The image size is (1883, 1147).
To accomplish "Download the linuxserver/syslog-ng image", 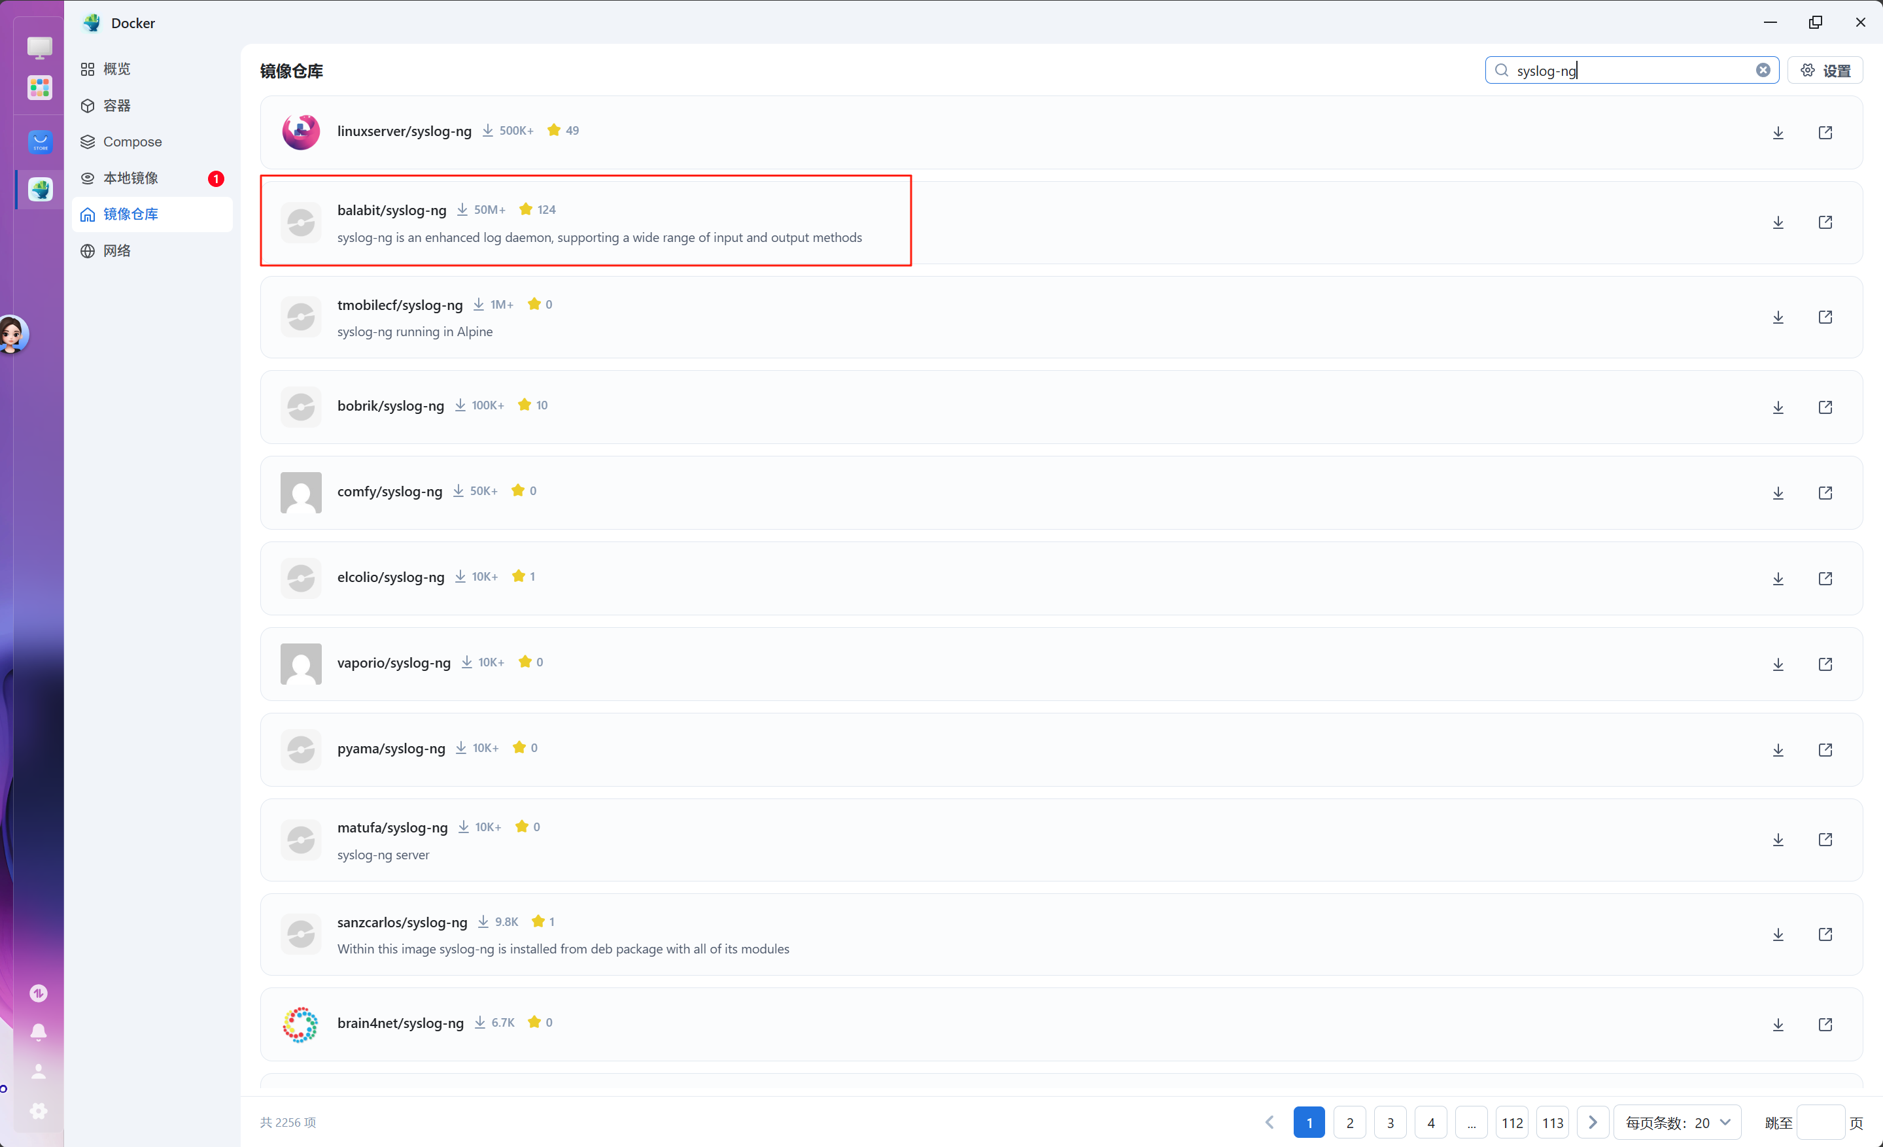I will [1778, 133].
